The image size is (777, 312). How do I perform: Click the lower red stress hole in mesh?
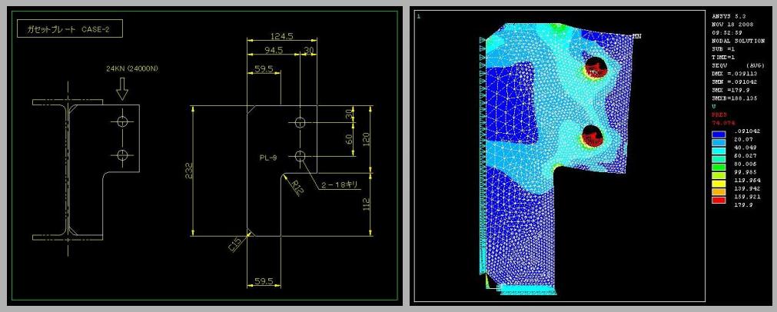tap(592, 136)
